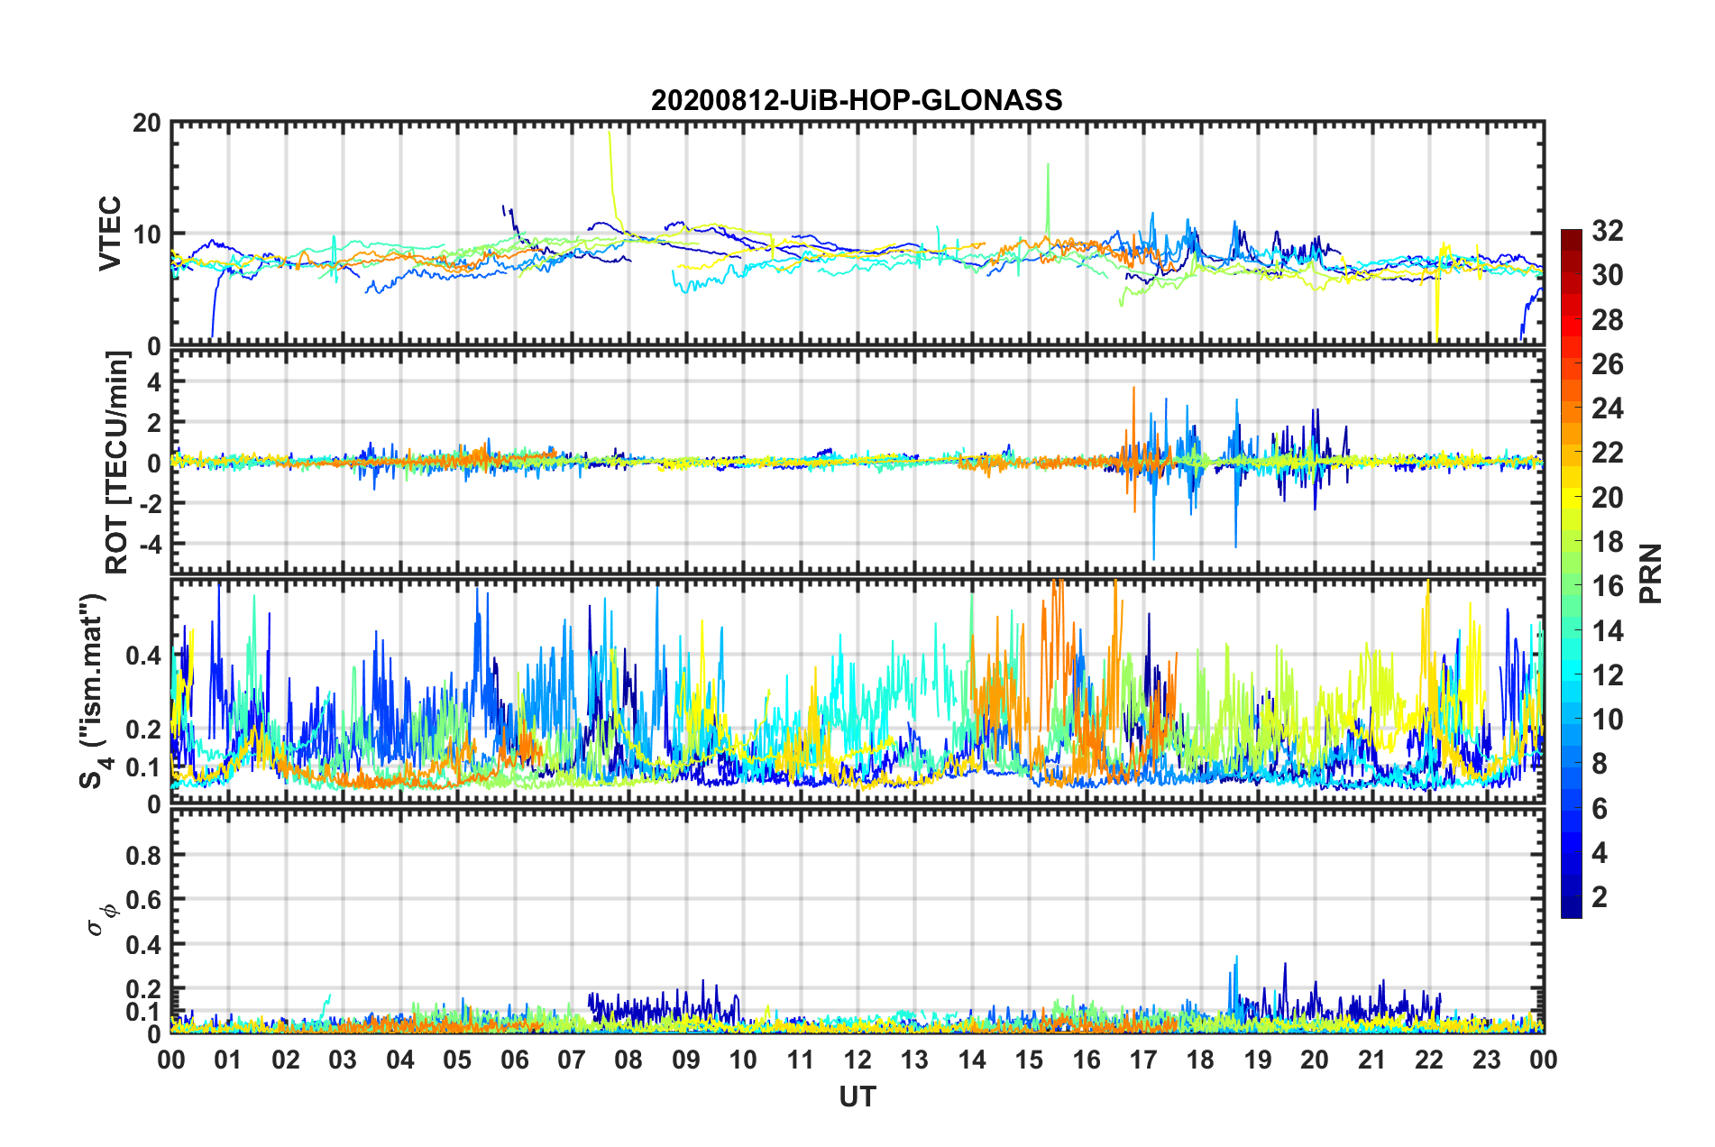Click colorbar tick label 32

click(x=1607, y=231)
